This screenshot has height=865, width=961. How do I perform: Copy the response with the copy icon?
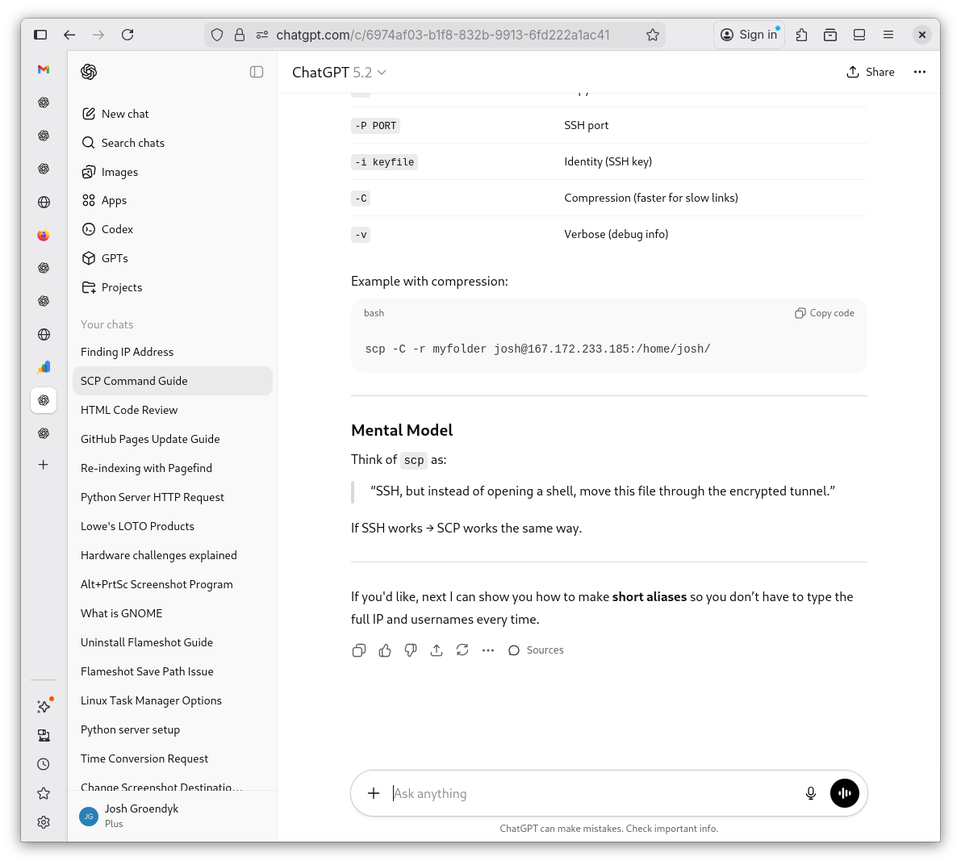(359, 650)
